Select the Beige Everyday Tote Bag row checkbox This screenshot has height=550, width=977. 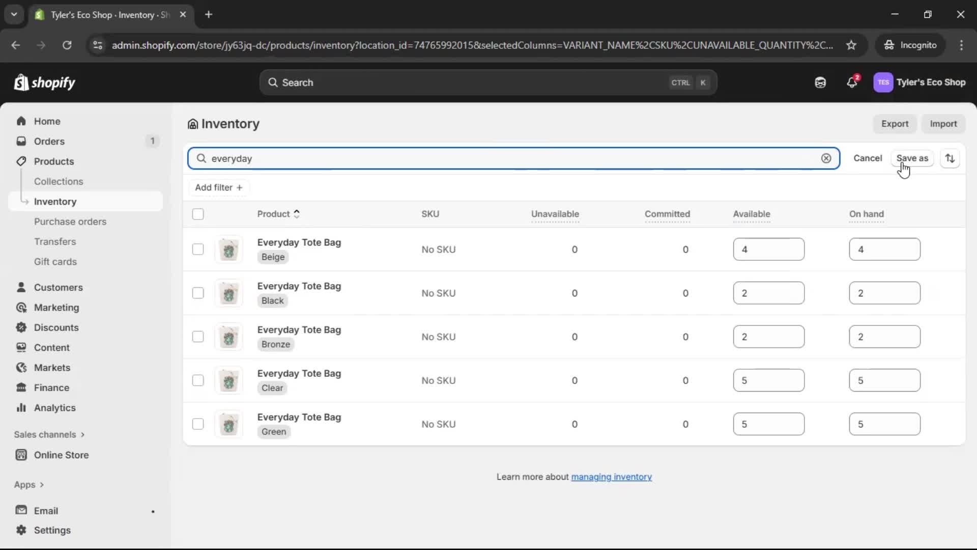[x=198, y=249]
